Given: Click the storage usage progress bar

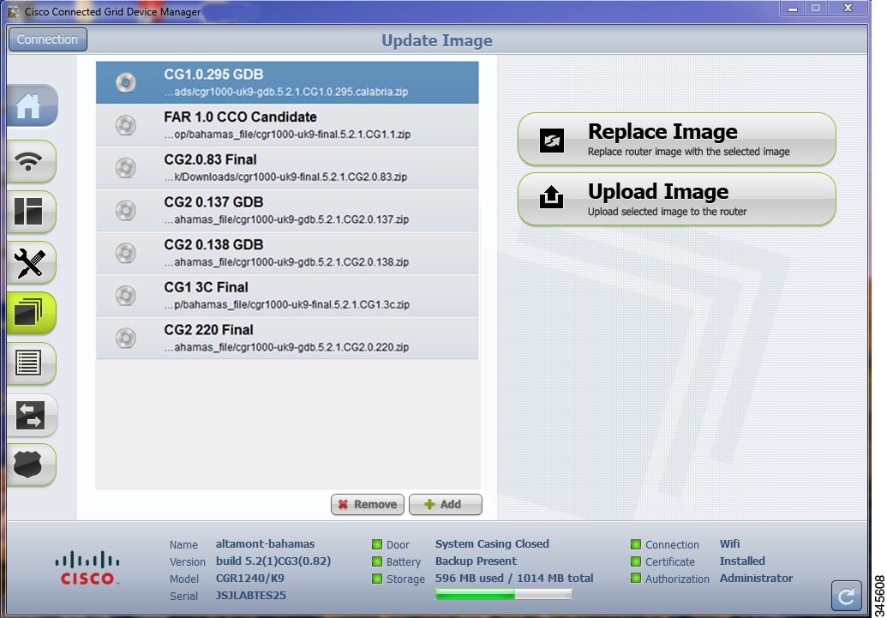Looking at the screenshot, I should click(503, 594).
